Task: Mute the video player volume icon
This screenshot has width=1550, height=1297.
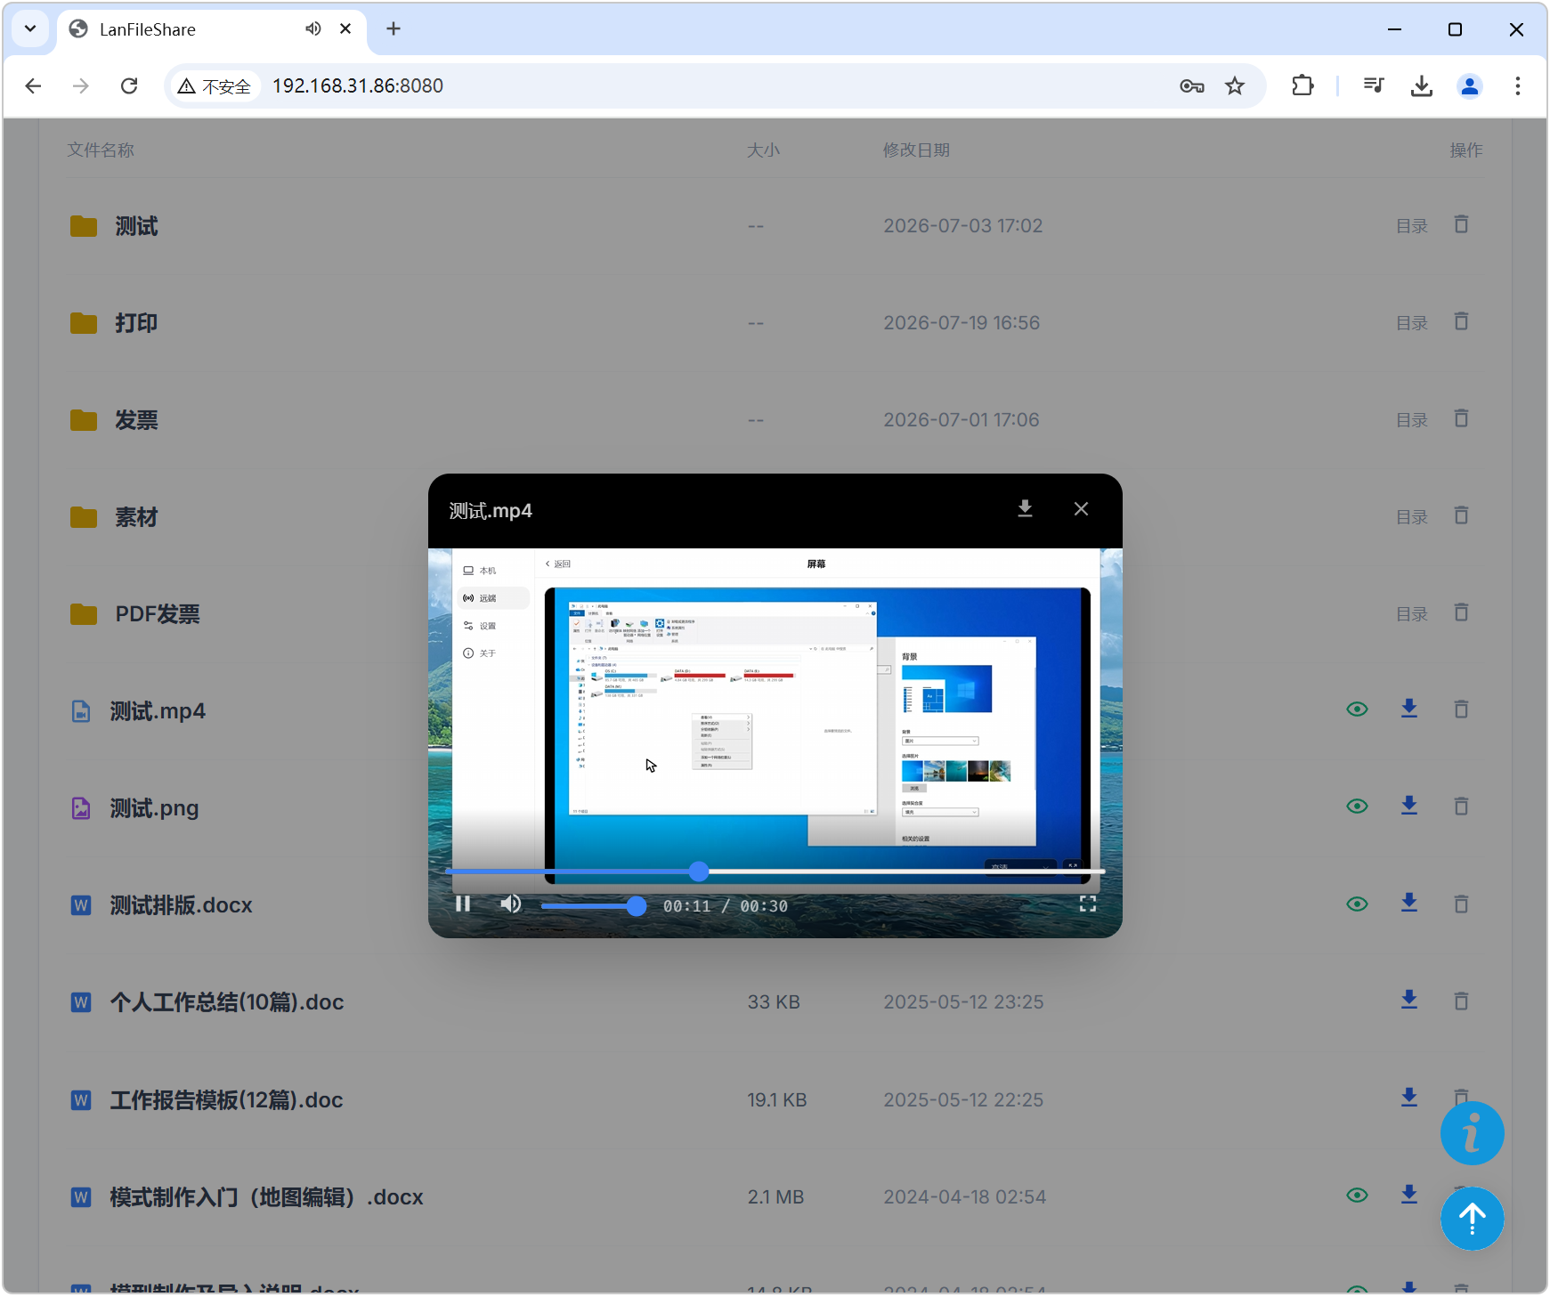Action: coord(511,904)
